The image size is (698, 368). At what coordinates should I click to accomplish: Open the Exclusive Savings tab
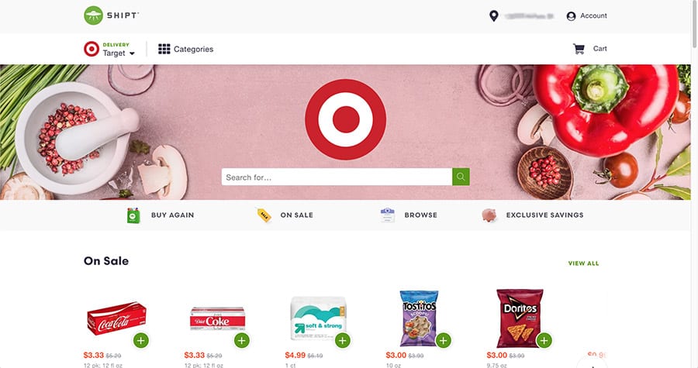tap(532, 215)
